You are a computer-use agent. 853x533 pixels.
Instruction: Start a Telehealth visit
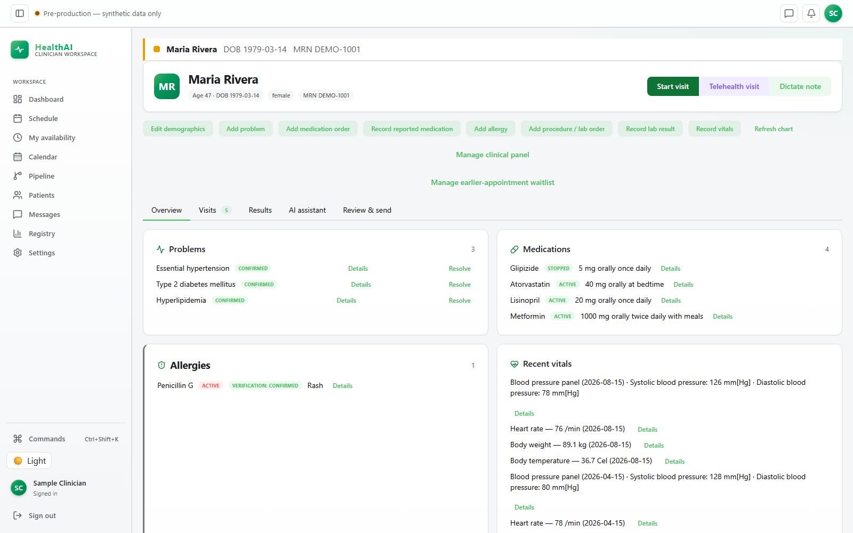pyautogui.click(x=734, y=86)
